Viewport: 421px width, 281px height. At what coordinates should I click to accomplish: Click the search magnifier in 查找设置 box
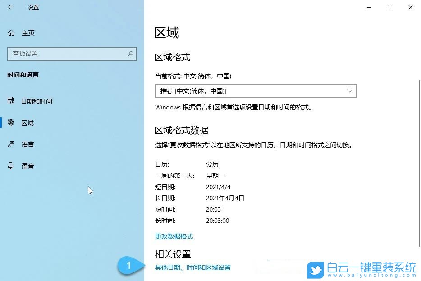(130, 54)
